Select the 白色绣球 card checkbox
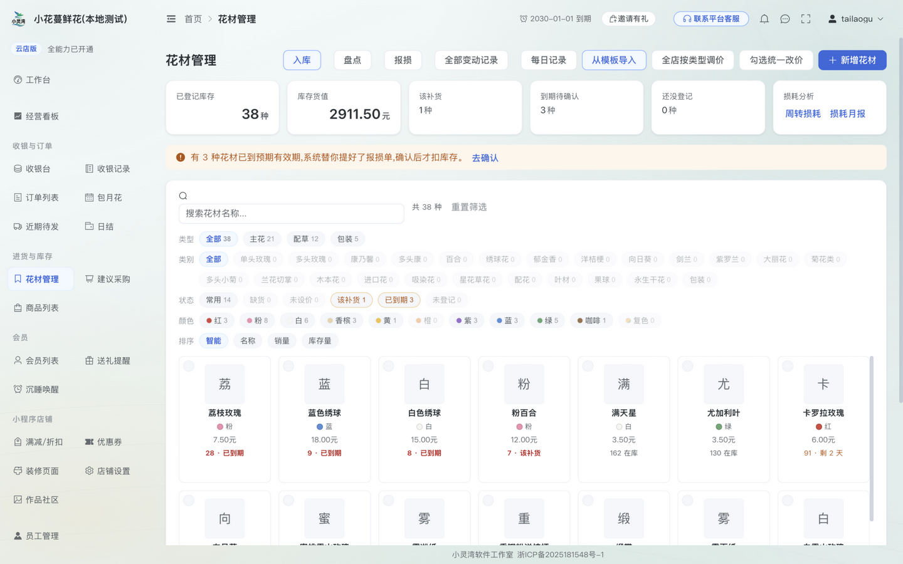This screenshot has height=564, width=903. point(388,366)
